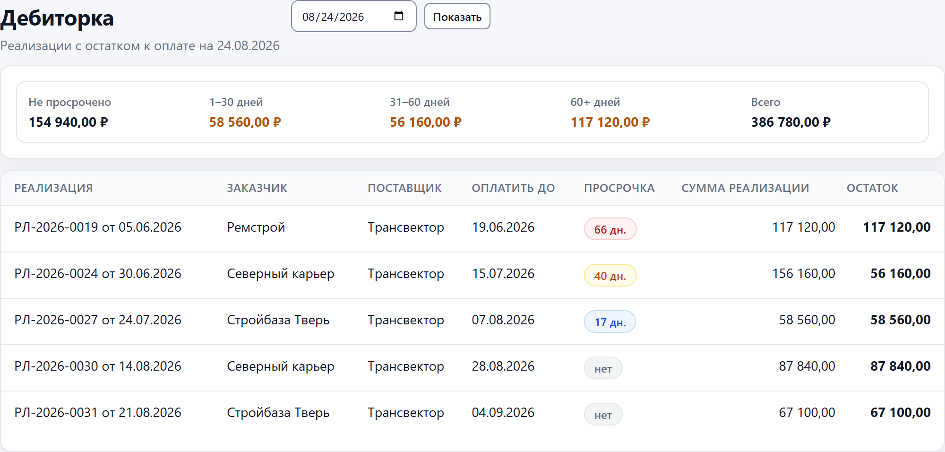
Task: Click the СУММА РЕАЛИЗАЦИИ column header
Action: point(745,188)
